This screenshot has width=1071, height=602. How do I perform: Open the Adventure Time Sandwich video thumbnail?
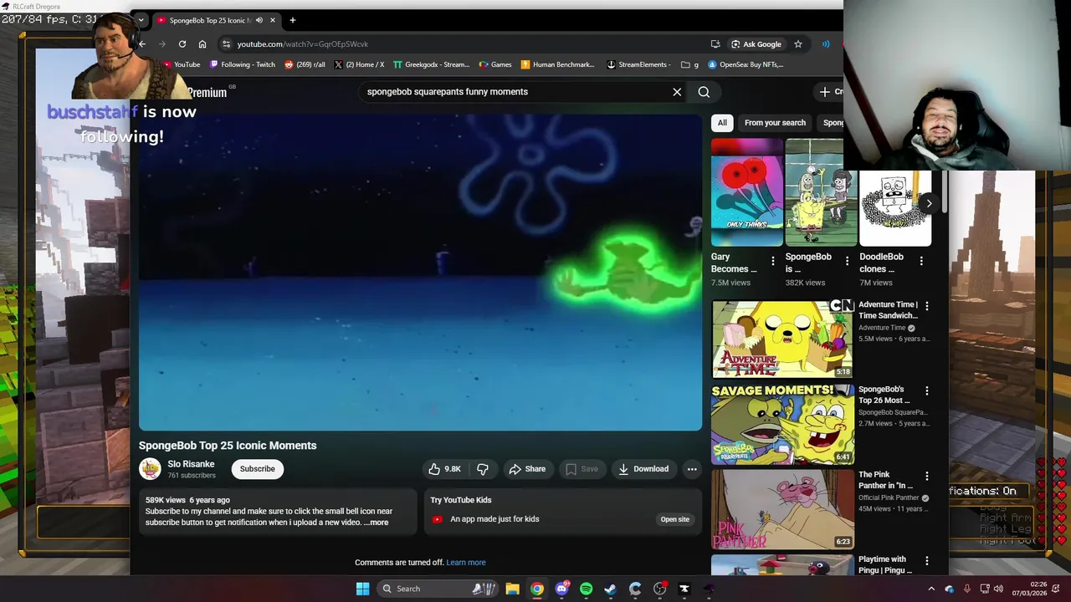point(782,339)
